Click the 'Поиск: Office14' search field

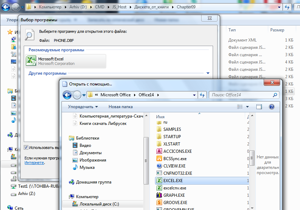click(x=241, y=95)
